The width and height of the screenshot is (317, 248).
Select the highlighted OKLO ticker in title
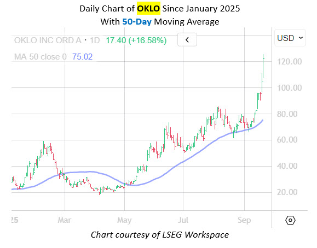tap(148, 9)
